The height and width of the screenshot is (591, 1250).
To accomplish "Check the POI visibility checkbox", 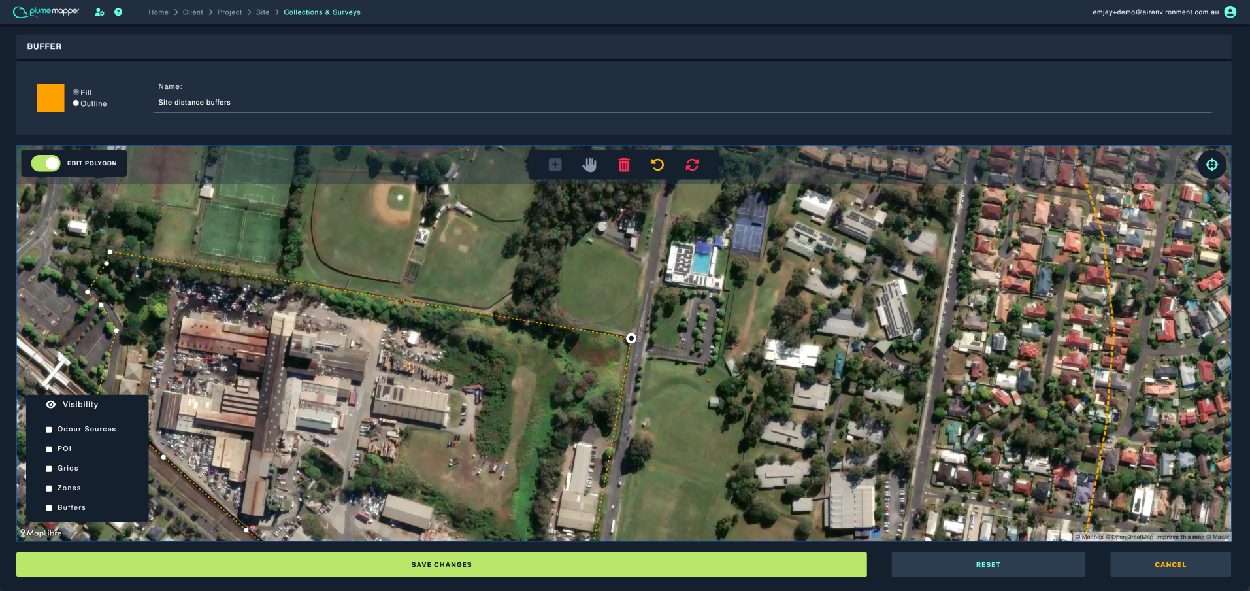I will tap(48, 449).
